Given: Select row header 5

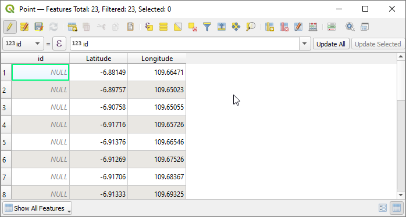Looking at the screenshot, I should [6, 142].
